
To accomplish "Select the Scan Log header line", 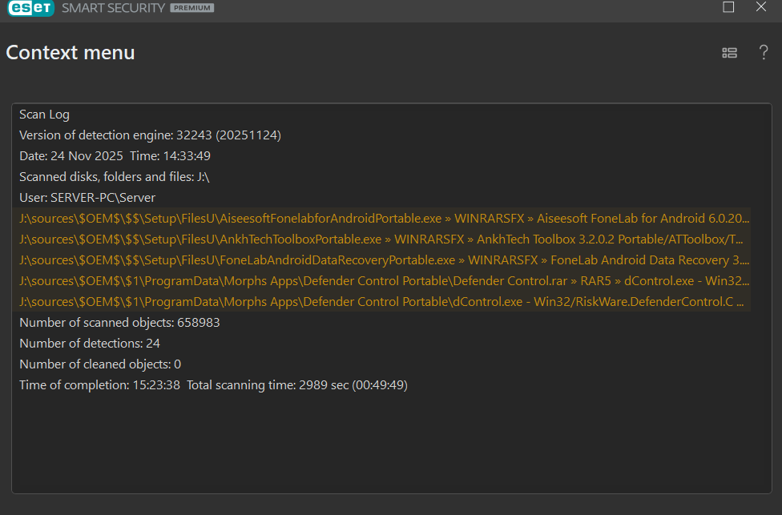I will point(44,115).
